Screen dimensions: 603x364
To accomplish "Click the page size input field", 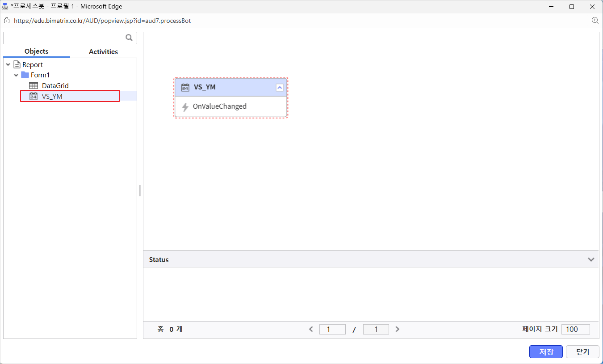I will click(576, 329).
